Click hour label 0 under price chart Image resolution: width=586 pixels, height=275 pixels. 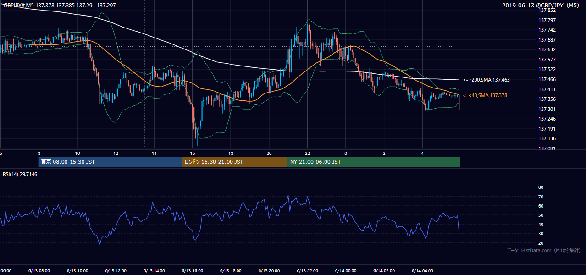(x=346, y=154)
